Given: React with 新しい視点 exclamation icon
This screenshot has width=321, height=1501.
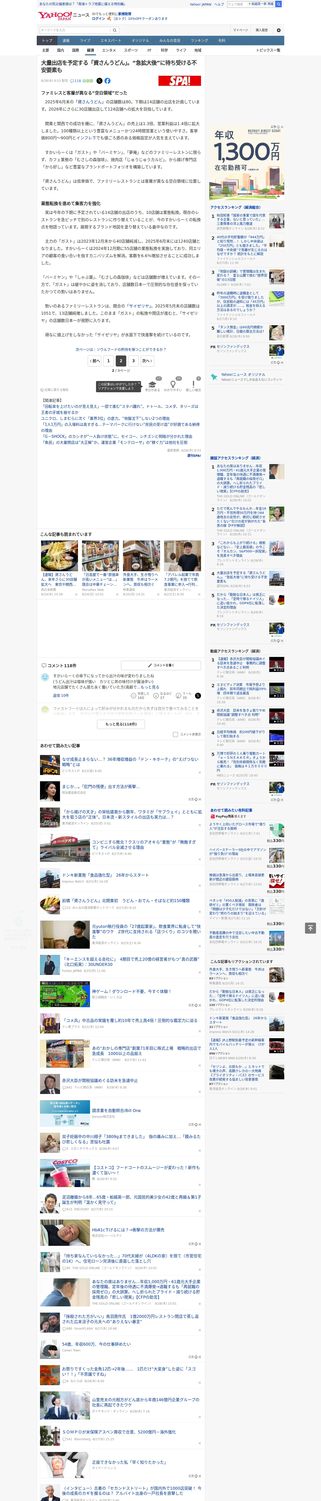Looking at the screenshot, I should pos(193,385).
